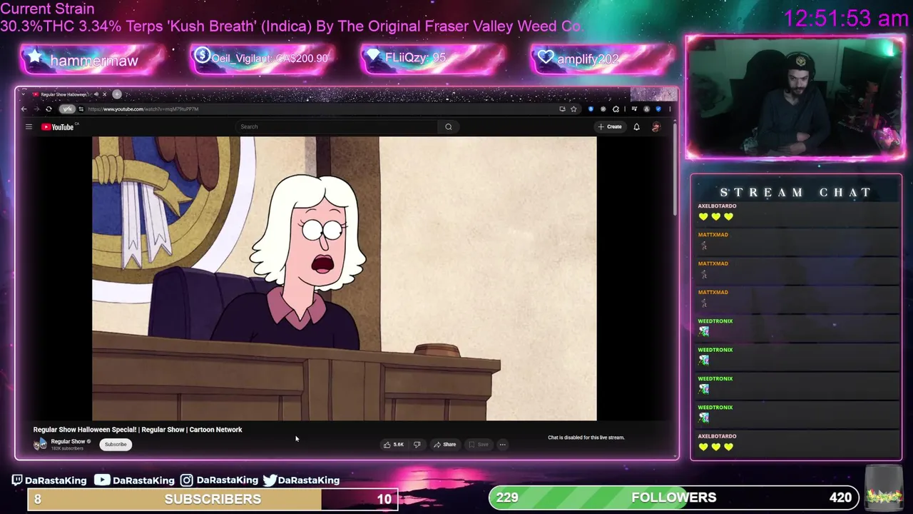This screenshot has height=514, width=913.
Task: Click the Create button on YouTube
Action: pyautogui.click(x=610, y=127)
